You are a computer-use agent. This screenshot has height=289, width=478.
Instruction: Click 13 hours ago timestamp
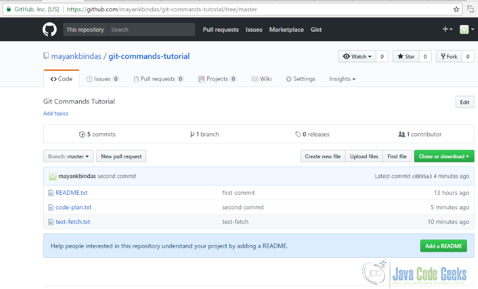coord(451,193)
